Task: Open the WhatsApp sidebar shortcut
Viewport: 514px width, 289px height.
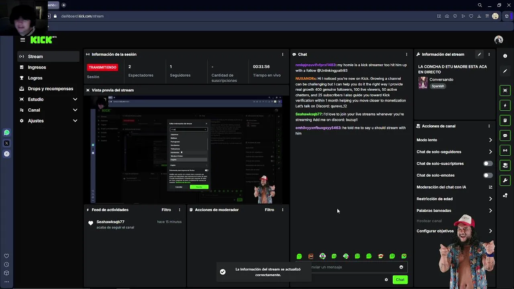Action: click(x=6, y=132)
